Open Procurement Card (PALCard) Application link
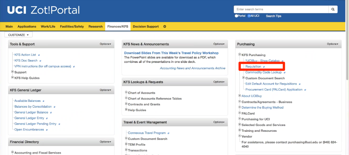This screenshot has height=155, width=349. (x=274, y=90)
